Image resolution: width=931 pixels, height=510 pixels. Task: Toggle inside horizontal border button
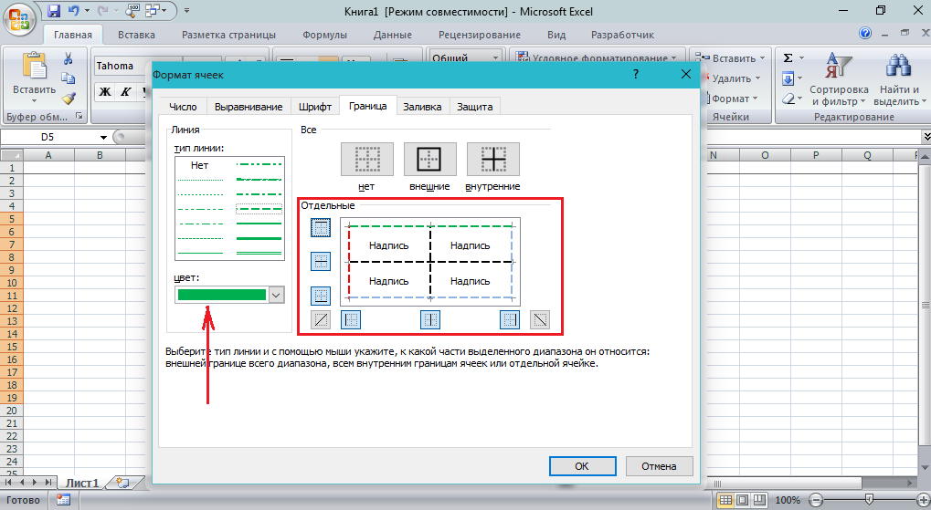321,262
